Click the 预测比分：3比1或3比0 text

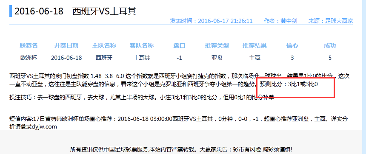point(289,84)
